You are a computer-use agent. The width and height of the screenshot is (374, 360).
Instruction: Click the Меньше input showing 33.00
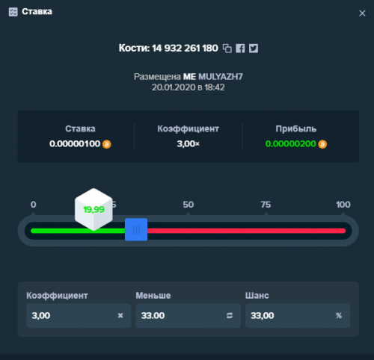point(188,316)
